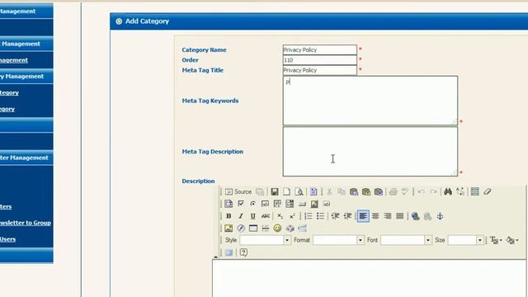
Task: Decrease indent in the editor
Action: pos(336,216)
